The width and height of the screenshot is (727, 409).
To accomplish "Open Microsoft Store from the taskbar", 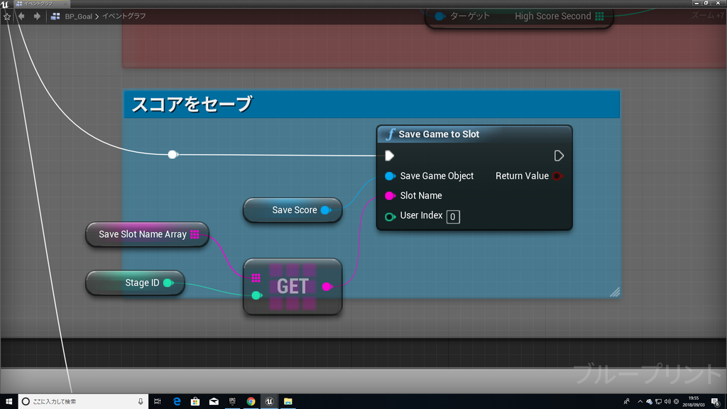I will point(195,402).
